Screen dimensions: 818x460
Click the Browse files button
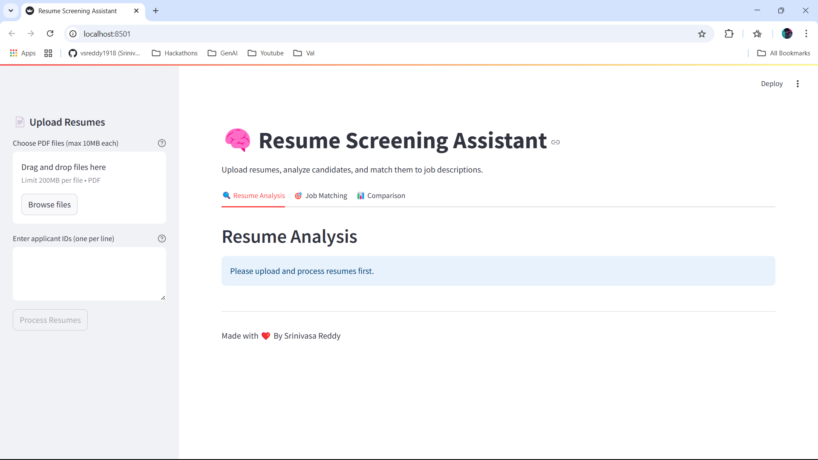[49, 205]
